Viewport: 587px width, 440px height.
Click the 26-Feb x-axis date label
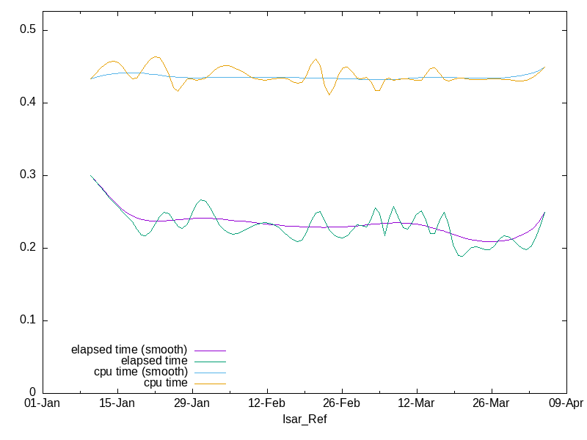tap(341, 404)
